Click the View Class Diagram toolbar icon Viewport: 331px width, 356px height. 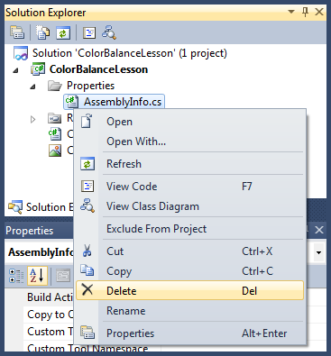[108, 32]
